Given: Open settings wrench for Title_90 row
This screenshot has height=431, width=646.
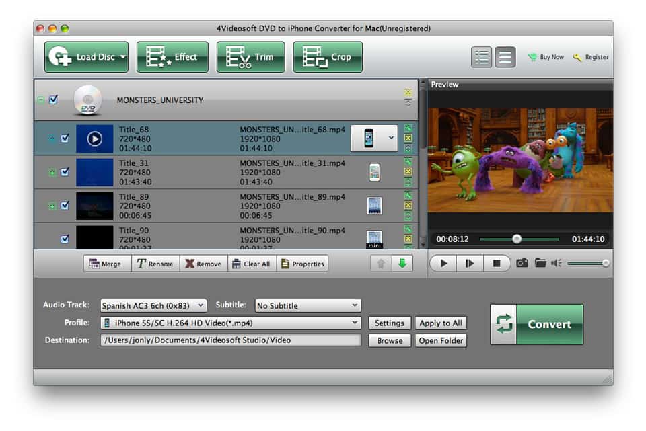Looking at the screenshot, I should pyautogui.click(x=408, y=229).
